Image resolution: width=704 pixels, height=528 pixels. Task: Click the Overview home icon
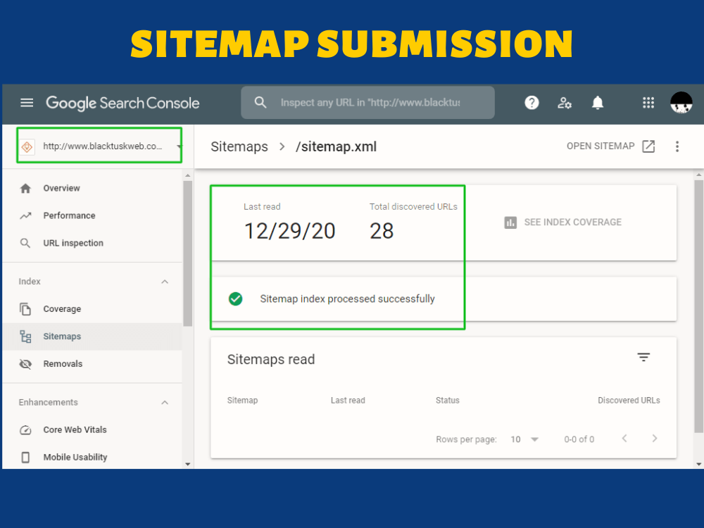25,189
